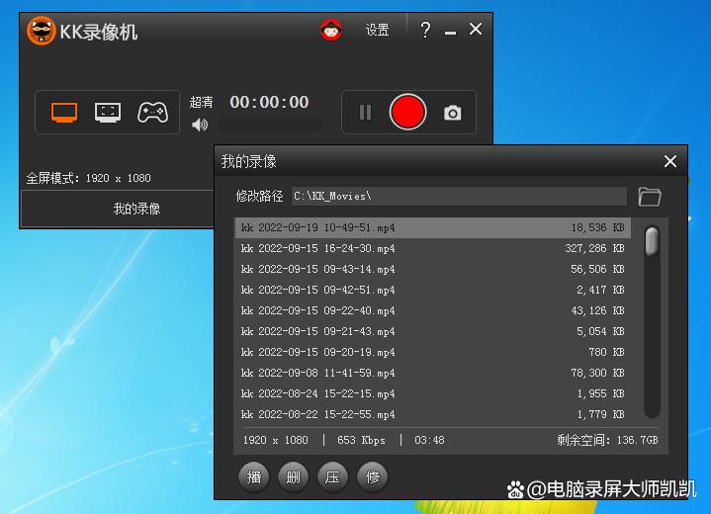Screen dimensions: 711x514
Task: Minimize the KK录像机 window
Action: click(x=450, y=33)
